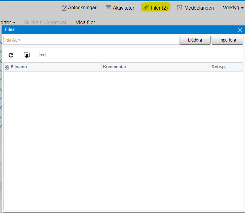This screenshot has width=245, height=213.
Task: Sort by Kommentar column header
Action: coord(156,67)
